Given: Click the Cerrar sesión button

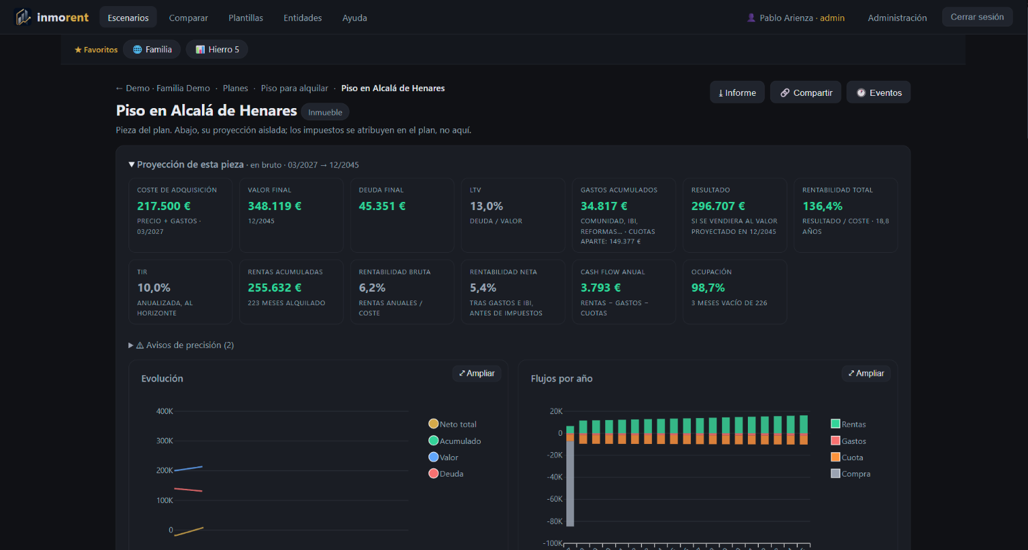Looking at the screenshot, I should (x=977, y=17).
